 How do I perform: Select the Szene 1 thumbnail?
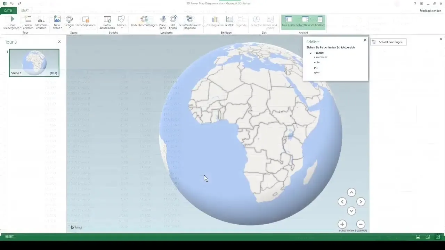click(x=34, y=62)
